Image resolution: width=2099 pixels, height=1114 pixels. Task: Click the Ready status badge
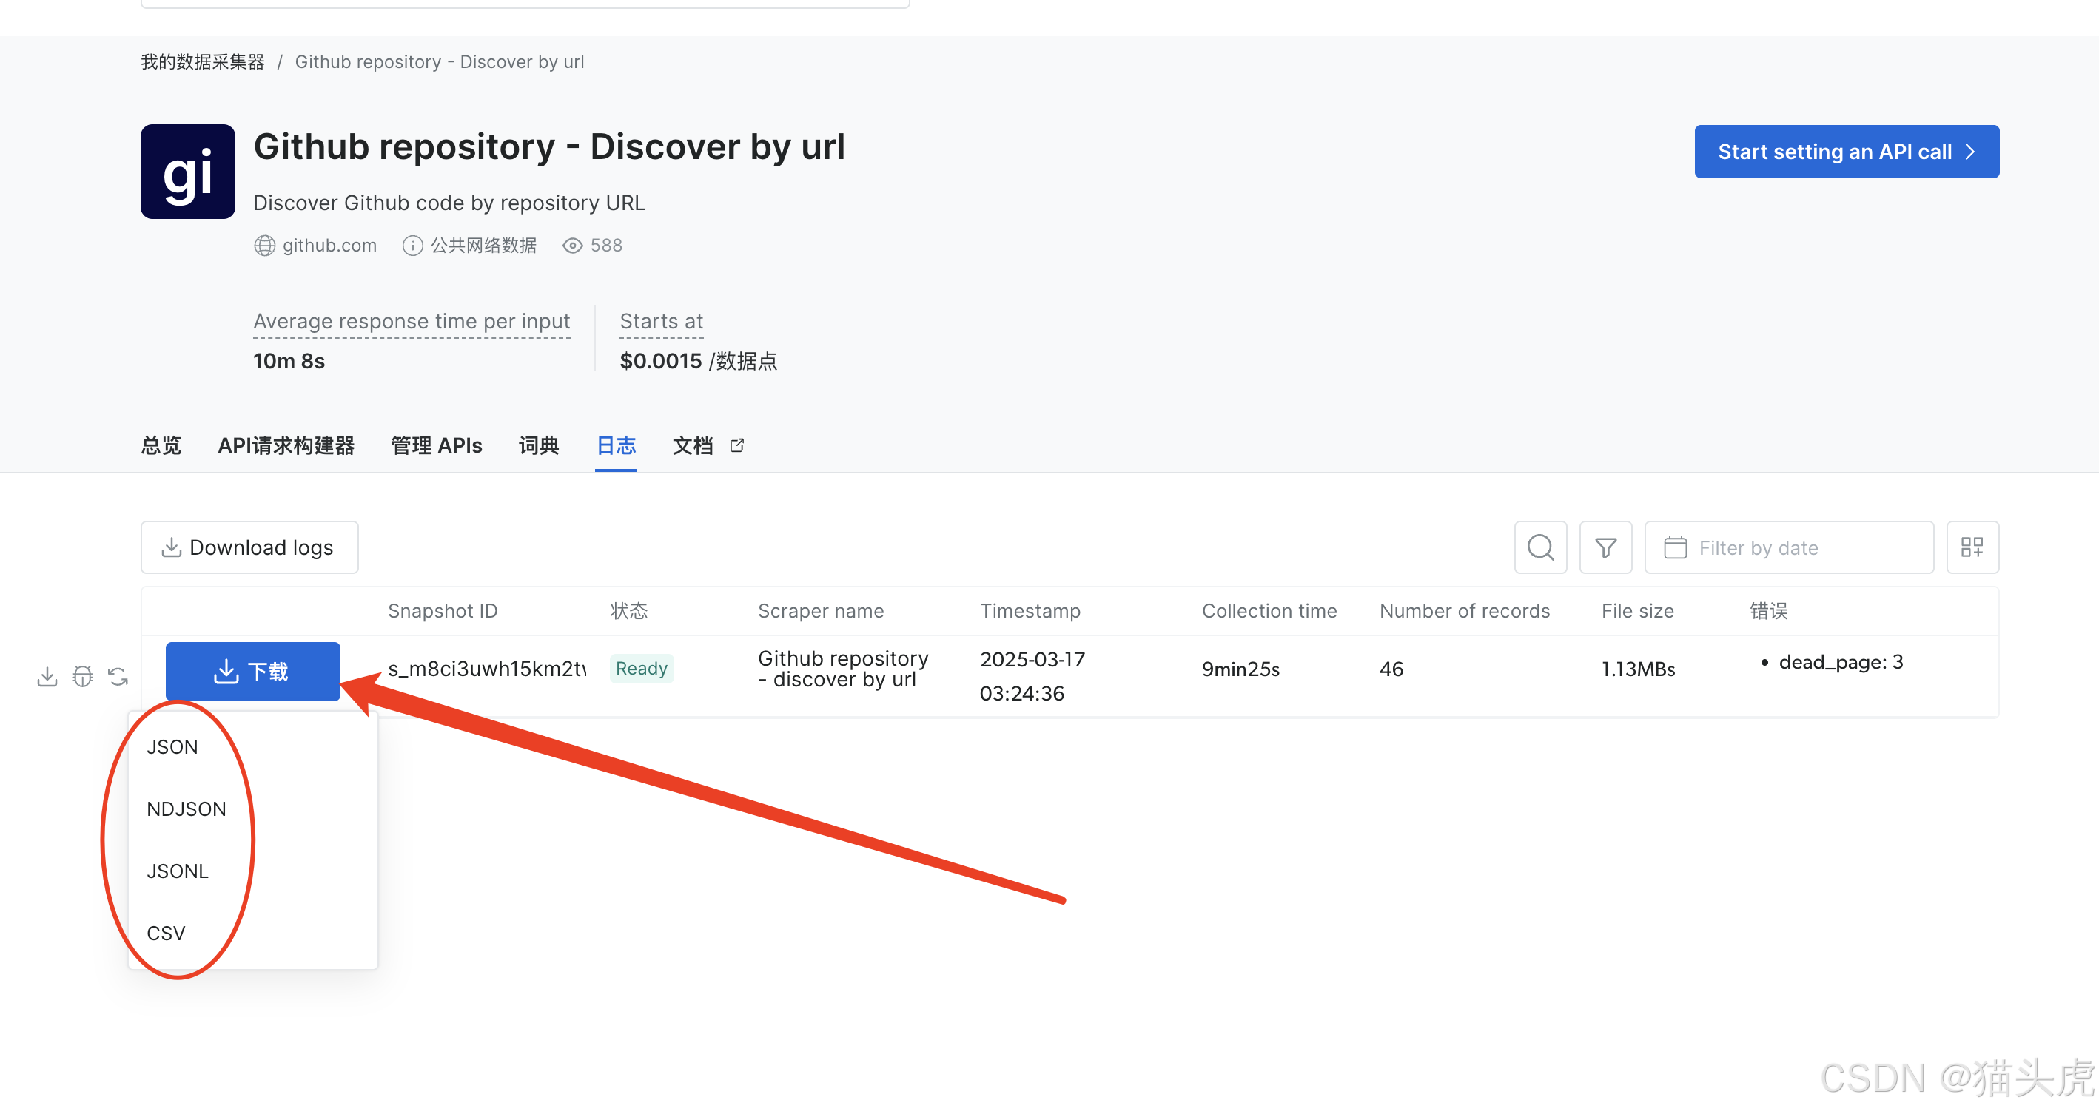(641, 669)
